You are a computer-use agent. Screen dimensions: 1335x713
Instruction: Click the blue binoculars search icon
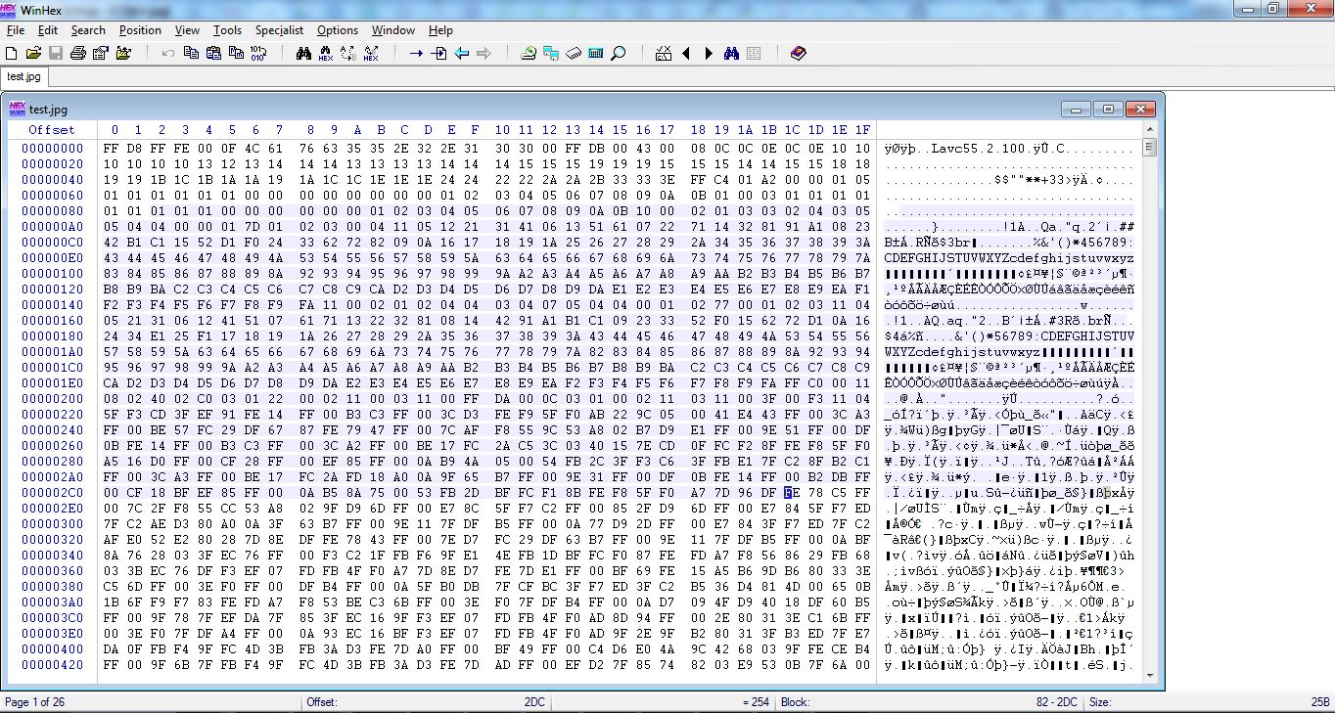[x=731, y=53]
